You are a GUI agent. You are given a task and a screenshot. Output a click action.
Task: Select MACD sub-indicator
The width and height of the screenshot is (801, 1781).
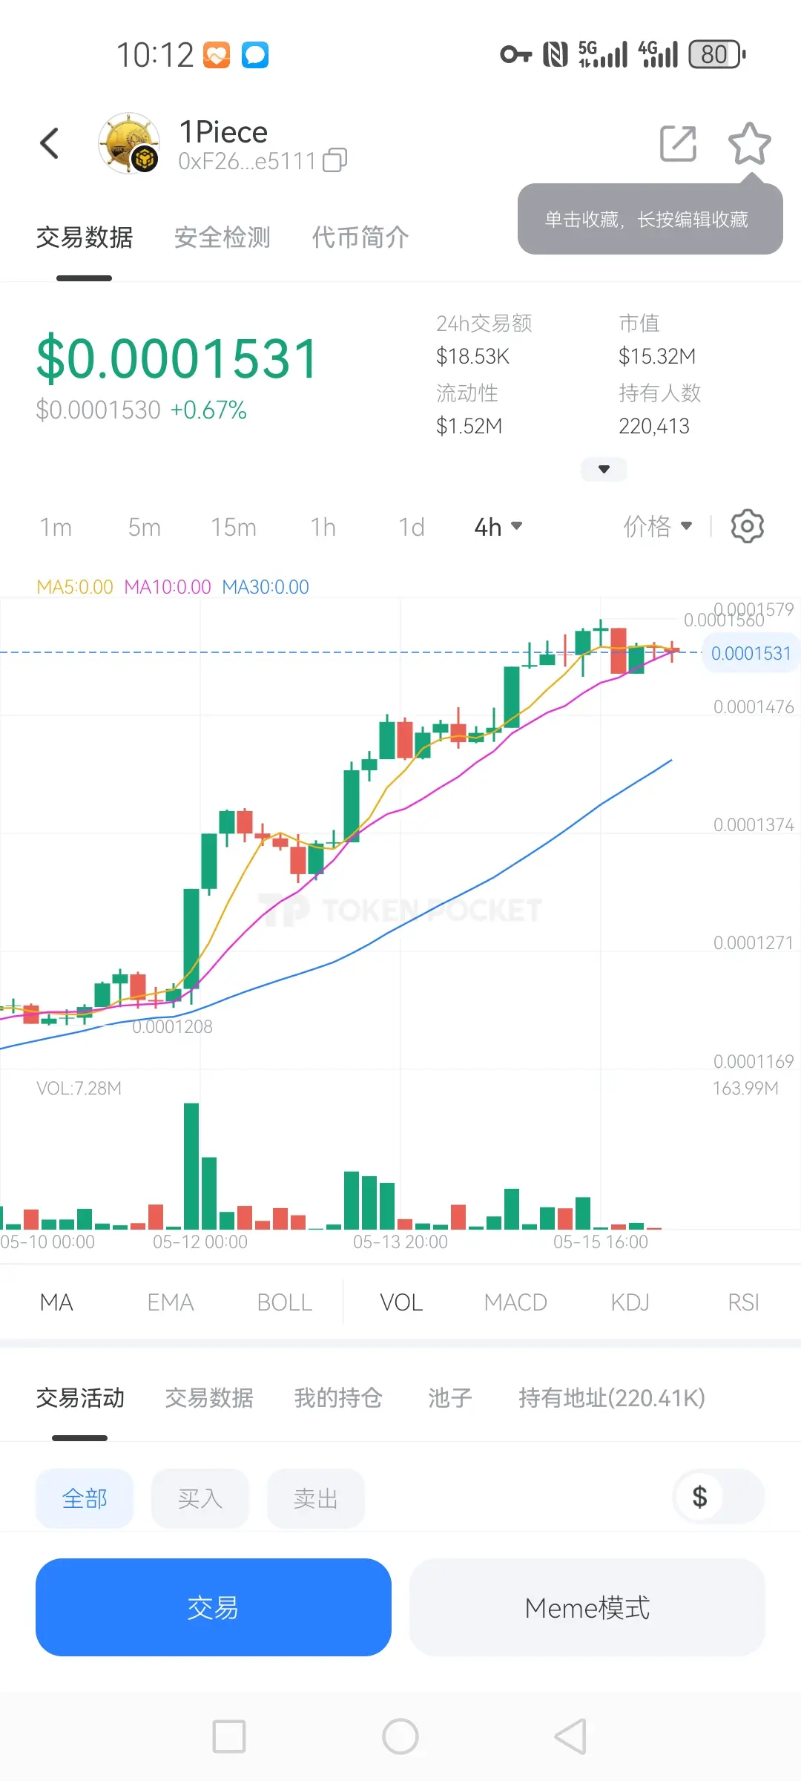coord(515,1302)
